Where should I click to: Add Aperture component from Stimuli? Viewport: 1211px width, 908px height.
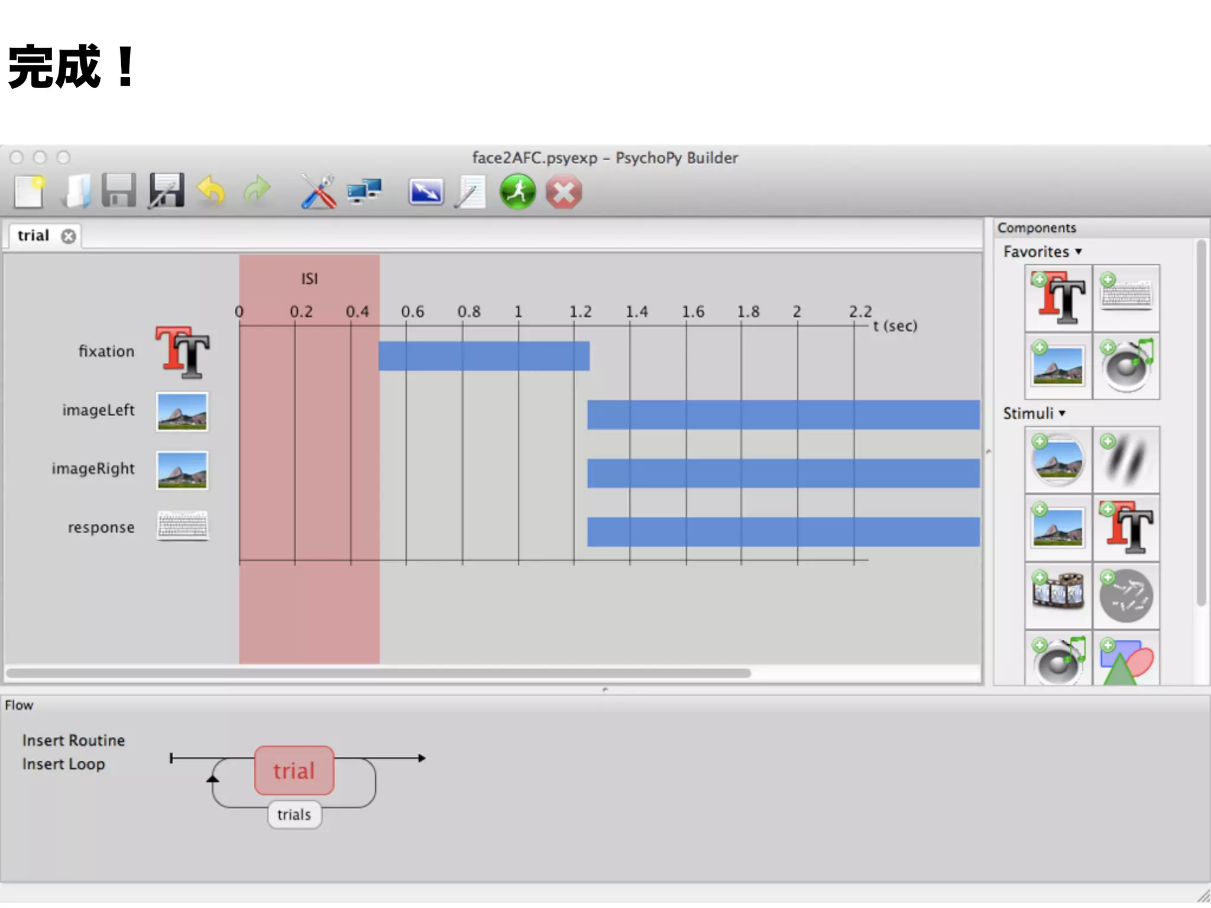click(x=1058, y=460)
